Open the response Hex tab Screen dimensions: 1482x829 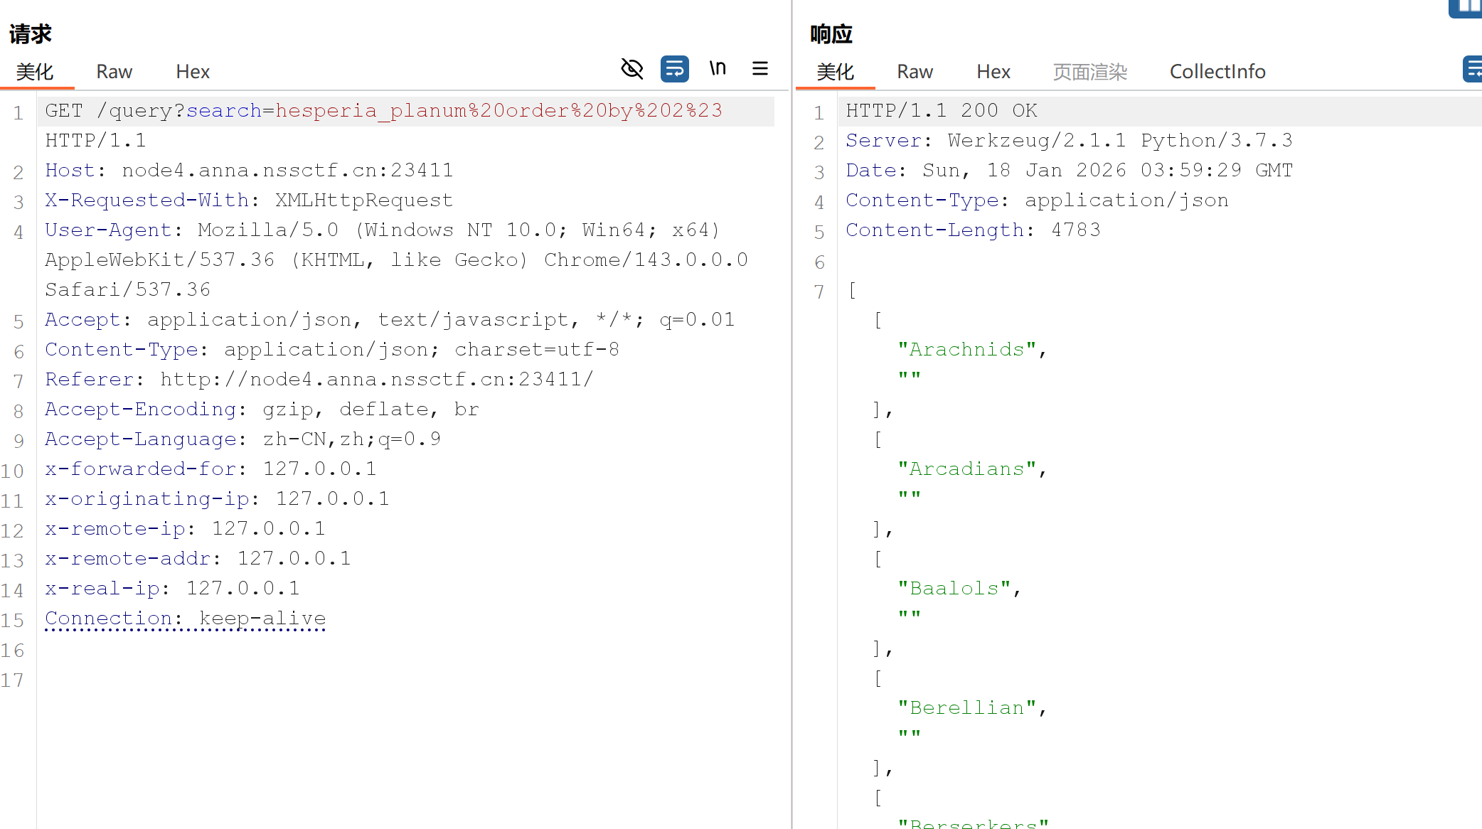coord(993,72)
